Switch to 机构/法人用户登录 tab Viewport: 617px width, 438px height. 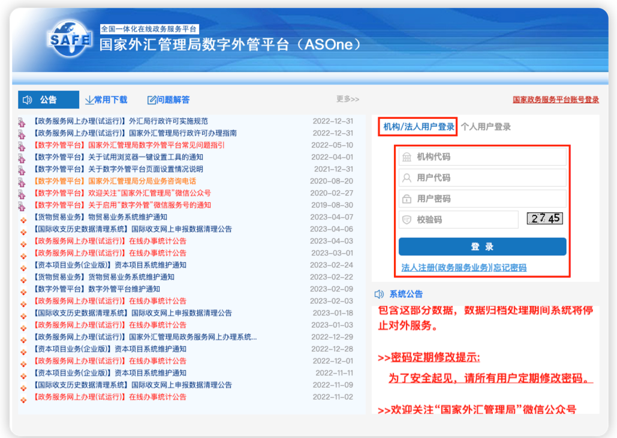[x=419, y=127]
